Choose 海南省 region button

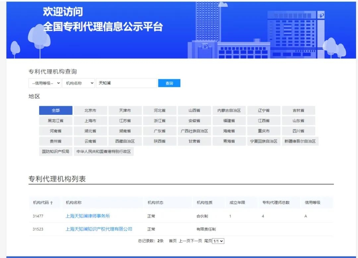[229, 131]
